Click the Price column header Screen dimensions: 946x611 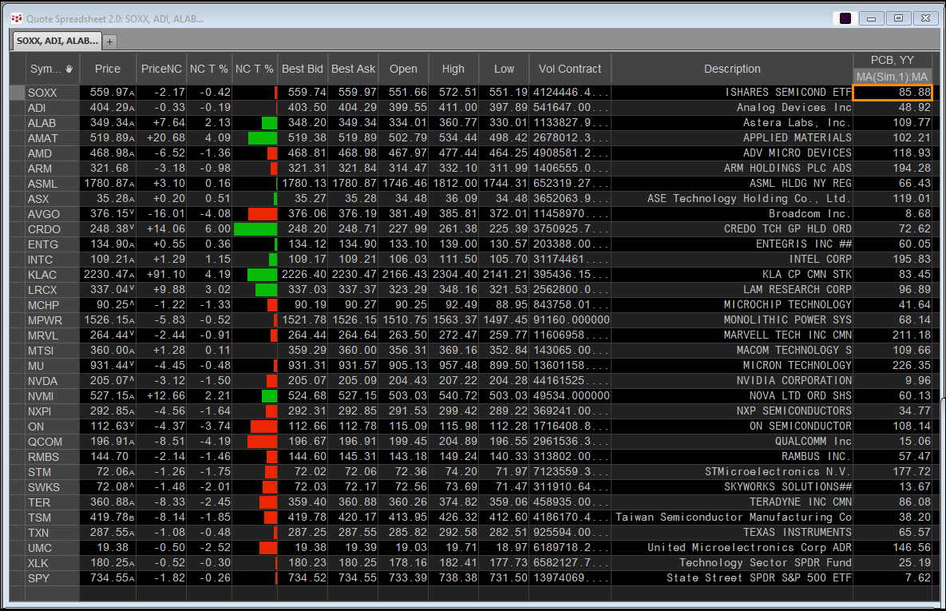pyautogui.click(x=108, y=69)
